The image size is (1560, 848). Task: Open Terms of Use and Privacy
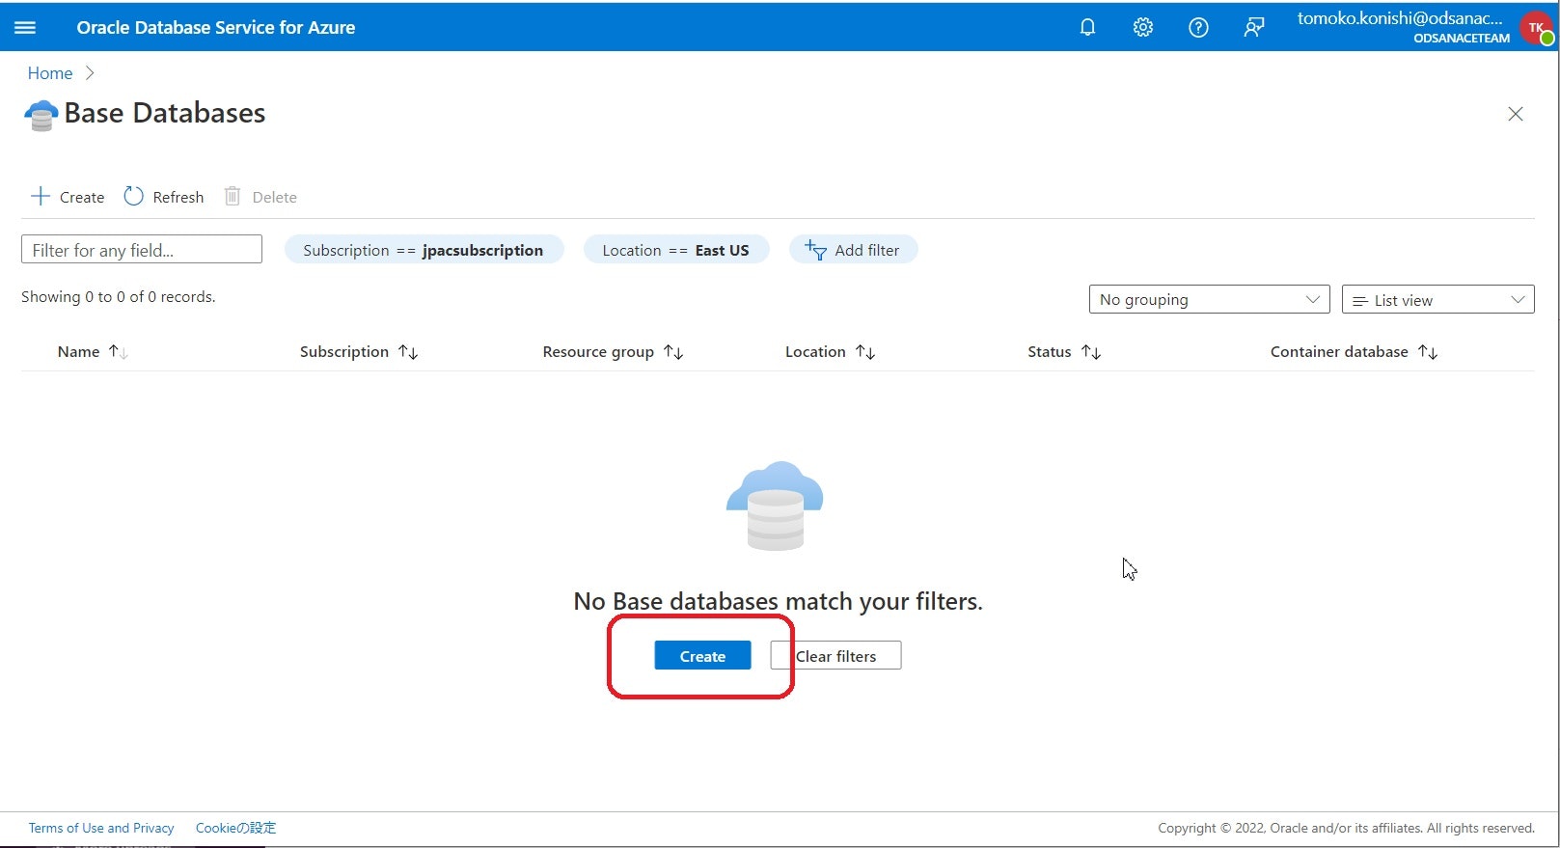101,828
